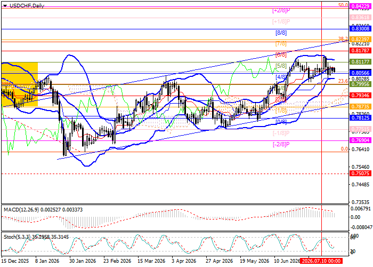Click the [0/8] Murrey level label
The image size is (373, 267).
point(281,122)
